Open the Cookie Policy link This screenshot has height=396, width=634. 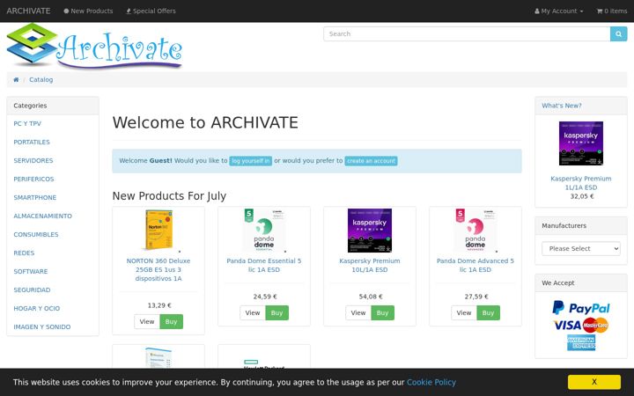click(431, 382)
